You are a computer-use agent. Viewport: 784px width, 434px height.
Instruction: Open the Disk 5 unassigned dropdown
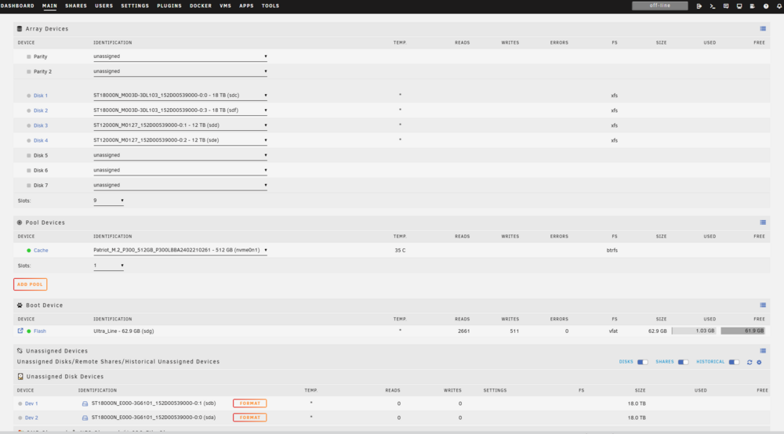(x=180, y=155)
